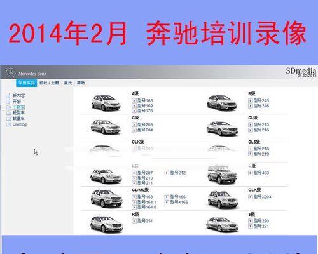This screenshot has width=318, height=254.
Task: Click arrow icon next to 型号215
Action: (251, 124)
